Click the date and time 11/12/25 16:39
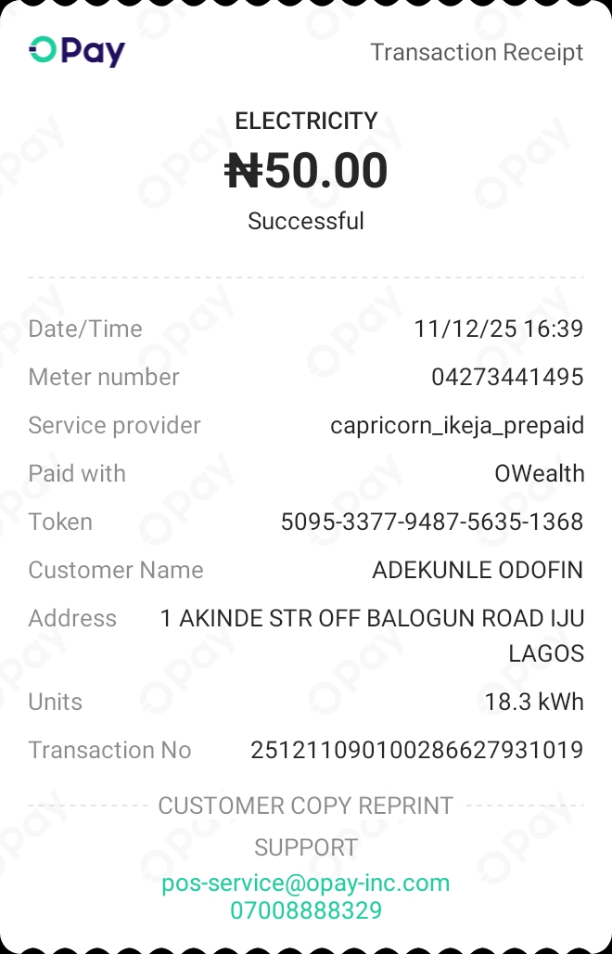Image resolution: width=612 pixels, height=954 pixels. 499,329
